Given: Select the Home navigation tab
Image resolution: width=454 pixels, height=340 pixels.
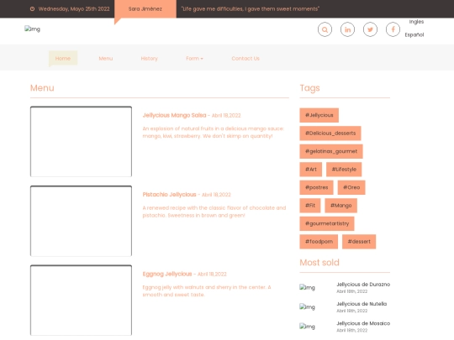Looking at the screenshot, I should [63, 59].
